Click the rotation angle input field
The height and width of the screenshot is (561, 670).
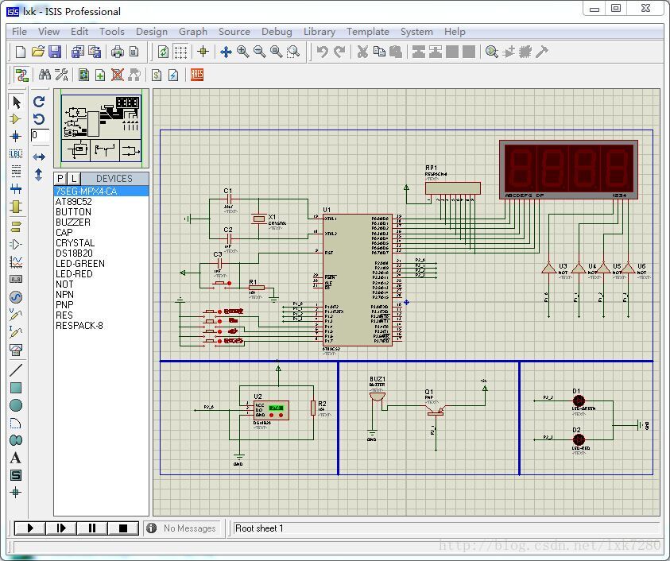click(40, 135)
